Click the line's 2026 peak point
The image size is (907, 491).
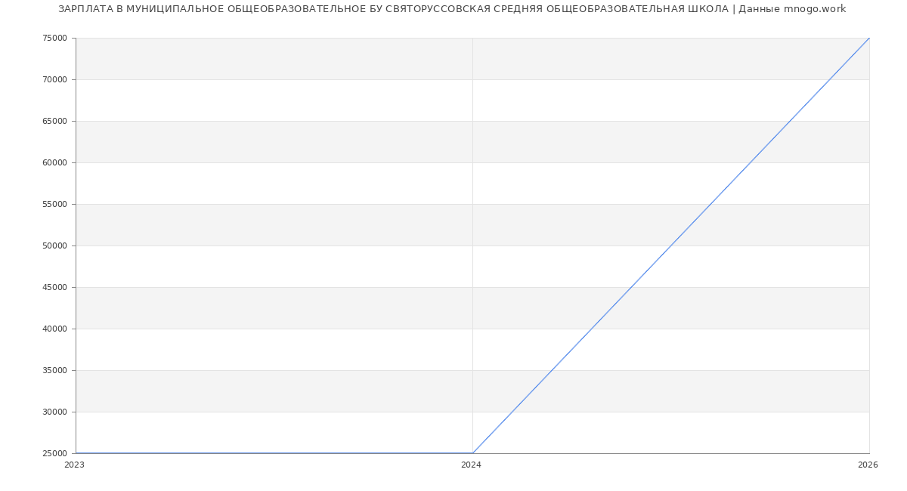(x=869, y=38)
